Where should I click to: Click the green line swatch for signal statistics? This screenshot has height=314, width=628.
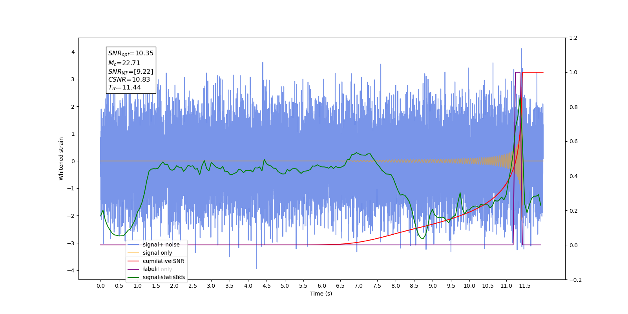coord(133,277)
